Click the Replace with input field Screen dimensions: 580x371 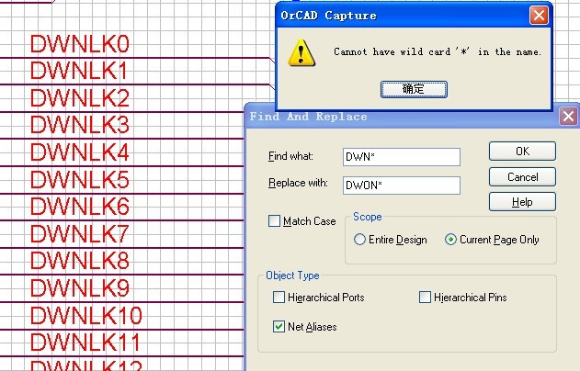click(401, 185)
